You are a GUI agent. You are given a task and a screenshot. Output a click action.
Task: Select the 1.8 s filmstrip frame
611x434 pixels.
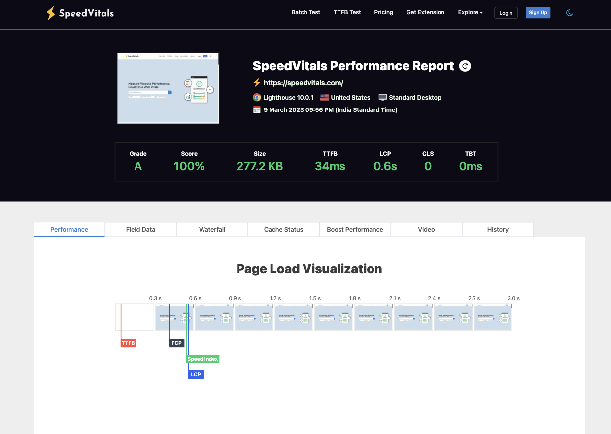[x=373, y=317]
